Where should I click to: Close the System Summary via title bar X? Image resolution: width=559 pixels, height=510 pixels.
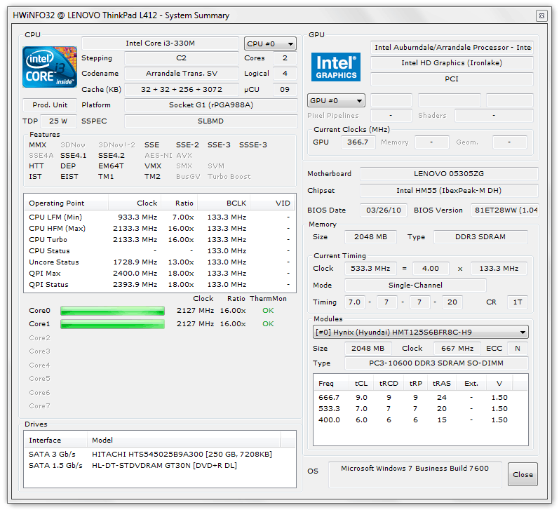pos(541,15)
